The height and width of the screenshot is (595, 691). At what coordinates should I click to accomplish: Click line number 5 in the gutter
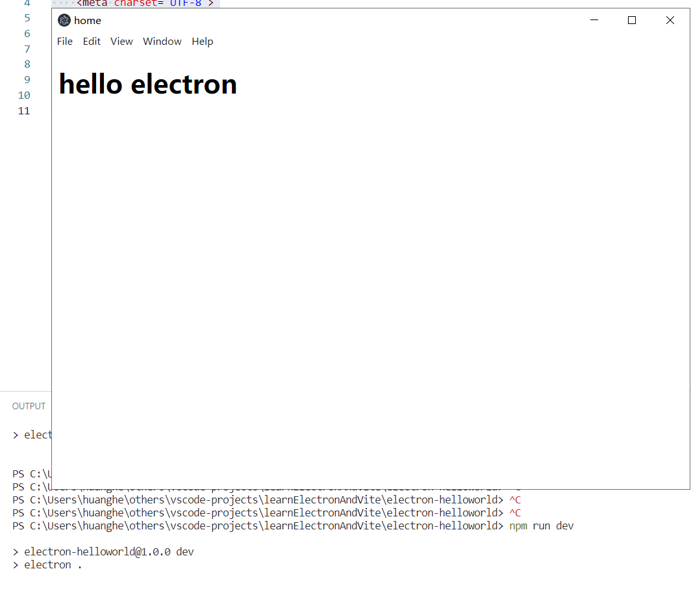pos(27,18)
